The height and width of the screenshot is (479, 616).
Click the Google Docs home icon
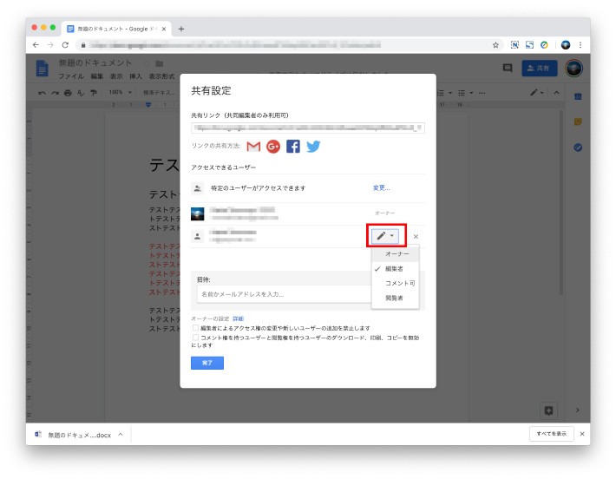coord(42,69)
